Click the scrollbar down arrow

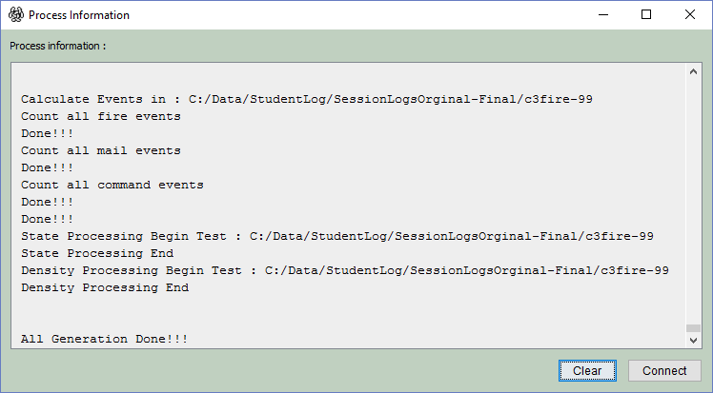(693, 340)
